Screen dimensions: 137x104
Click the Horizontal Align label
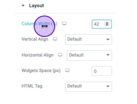coord(38,55)
